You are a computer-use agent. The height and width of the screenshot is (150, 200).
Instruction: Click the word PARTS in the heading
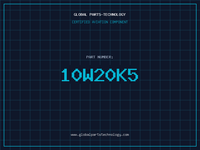95,14
